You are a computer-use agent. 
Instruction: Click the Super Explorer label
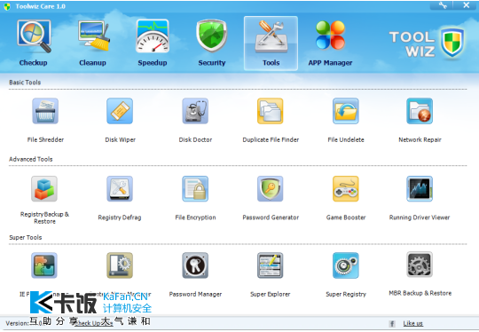click(x=270, y=294)
